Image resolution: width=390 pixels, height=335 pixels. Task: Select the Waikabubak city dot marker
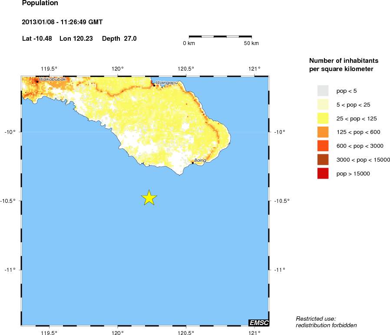point(37,81)
